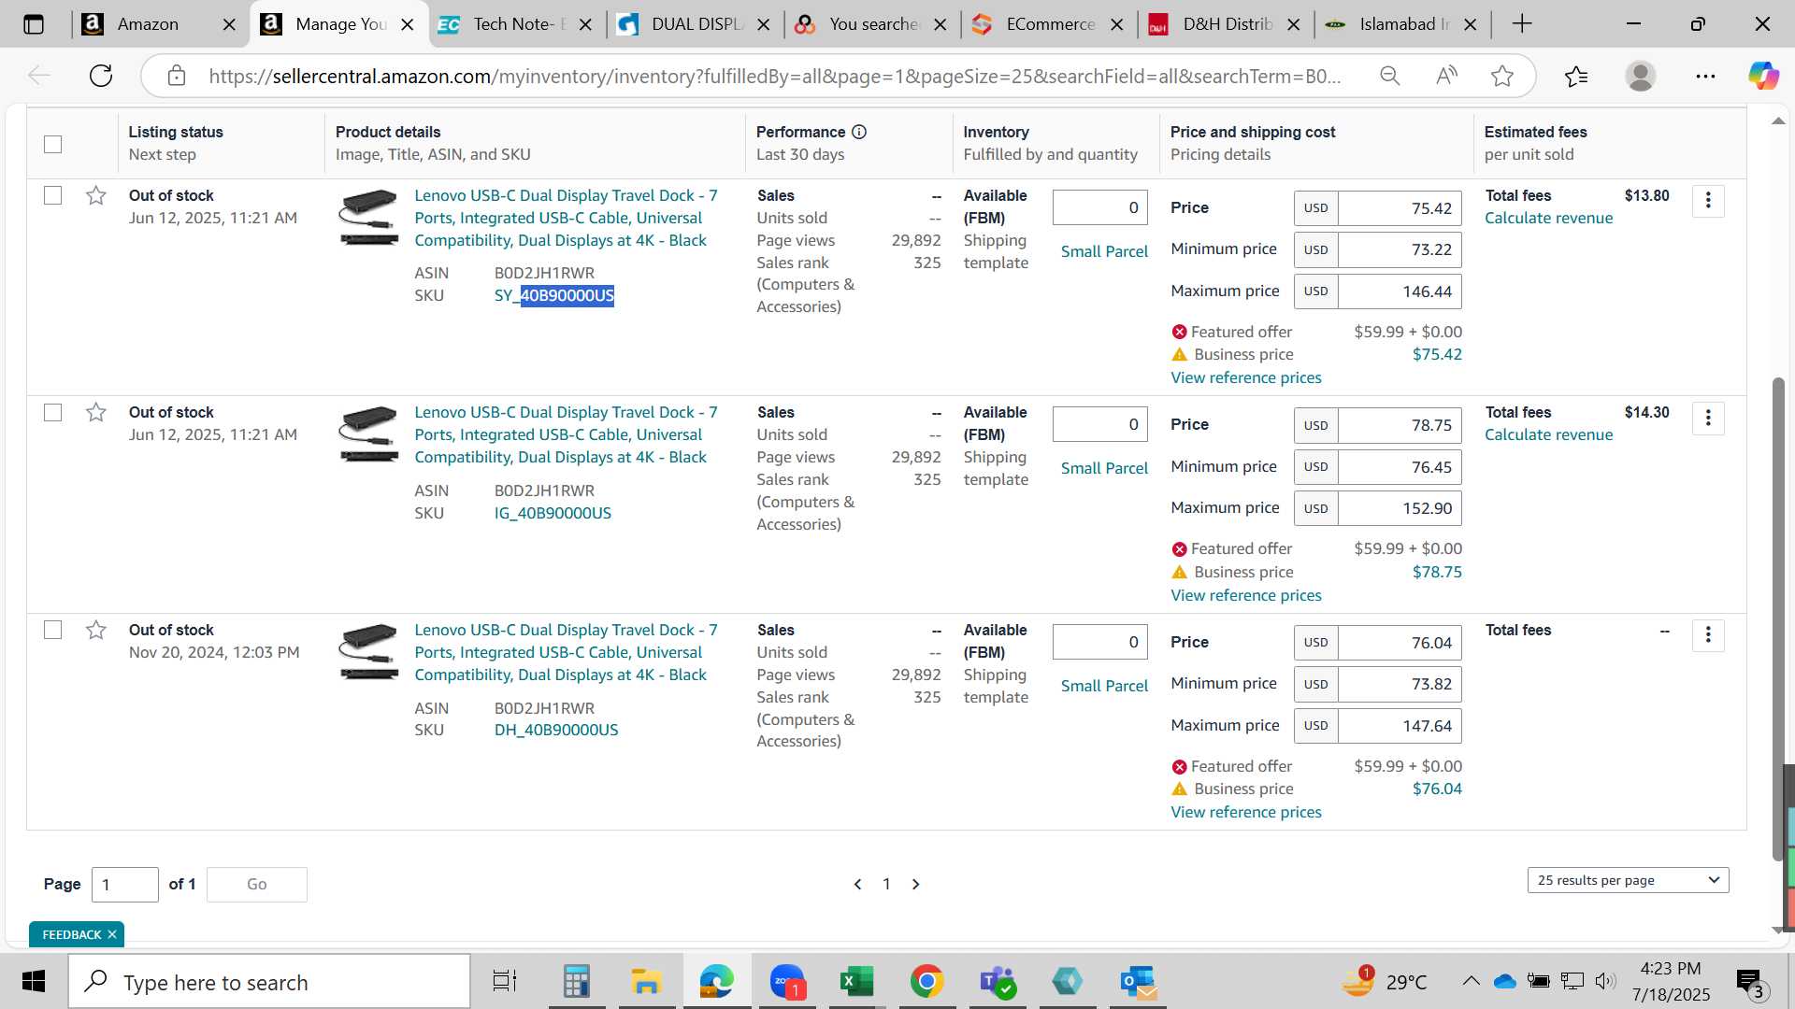Image resolution: width=1795 pixels, height=1009 pixels.
Task: Select the SY_40B90000US listing checkbox
Action: (53, 195)
